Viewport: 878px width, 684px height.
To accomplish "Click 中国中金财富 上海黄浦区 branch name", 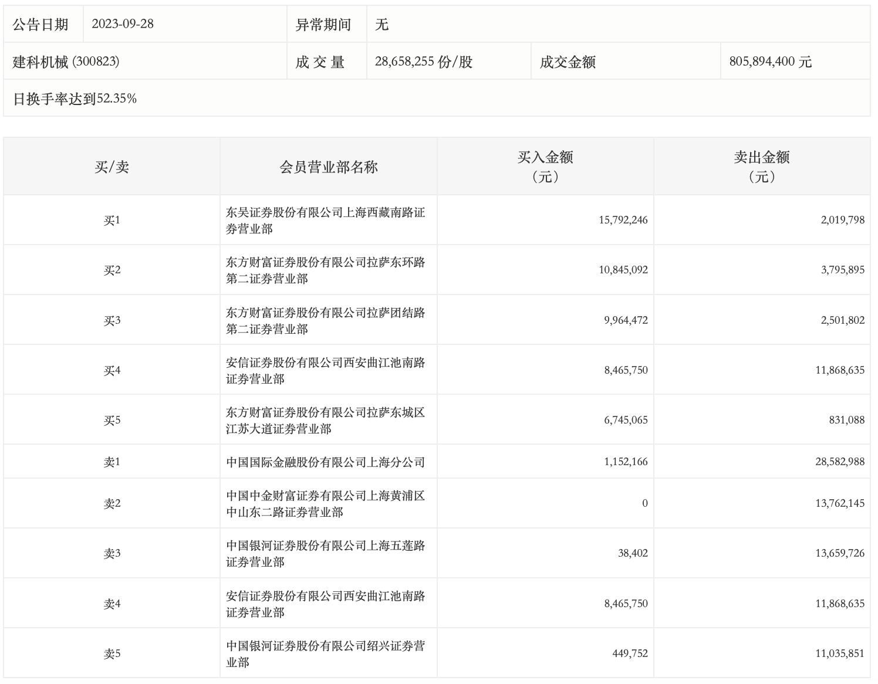I will click(x=325, y=504).
